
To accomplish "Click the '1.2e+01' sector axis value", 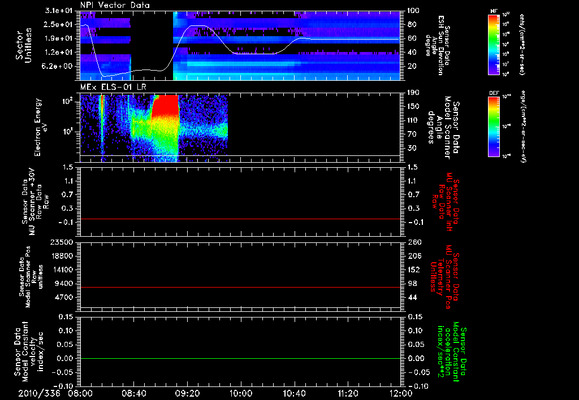I will point(59,53).
